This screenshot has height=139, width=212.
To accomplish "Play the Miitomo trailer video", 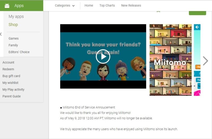I will click(x=103, y=56).
